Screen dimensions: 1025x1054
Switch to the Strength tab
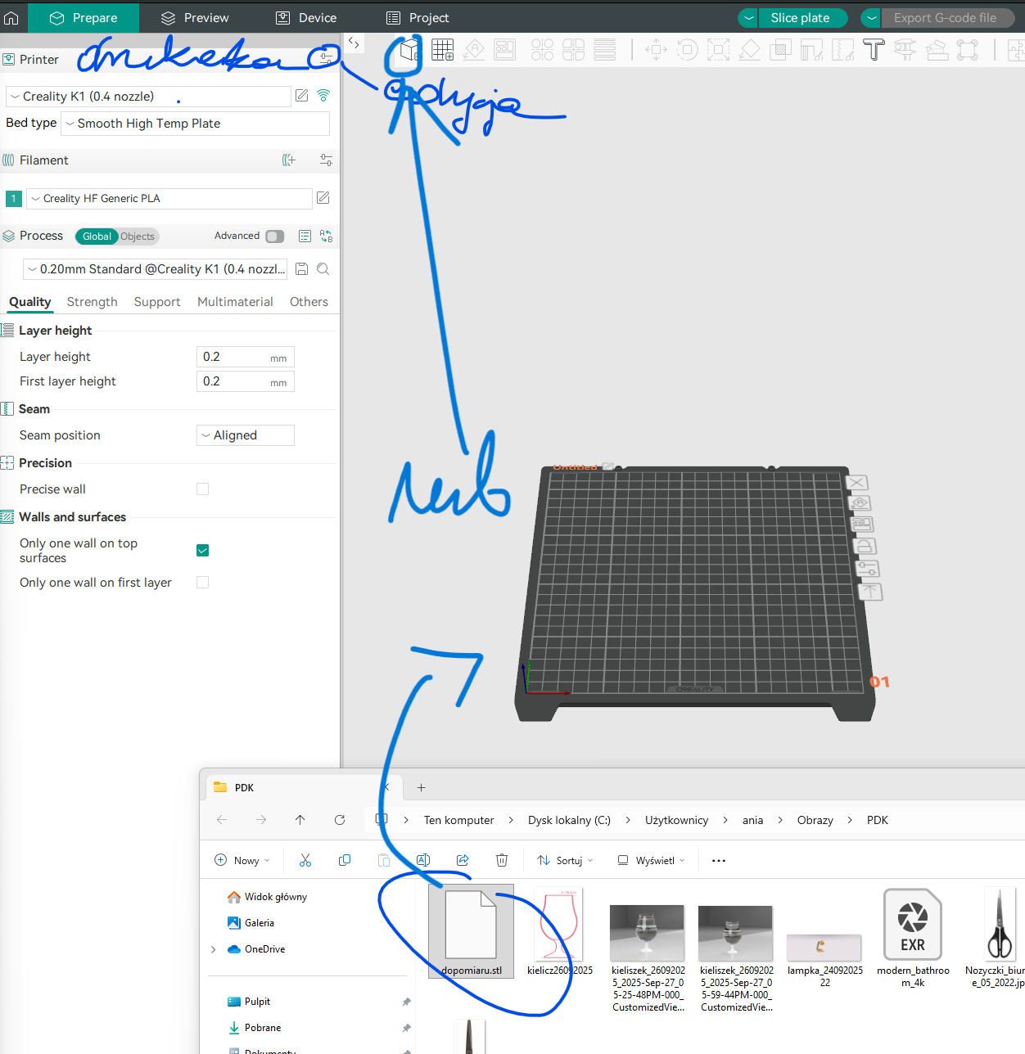(x=92, y=302)
